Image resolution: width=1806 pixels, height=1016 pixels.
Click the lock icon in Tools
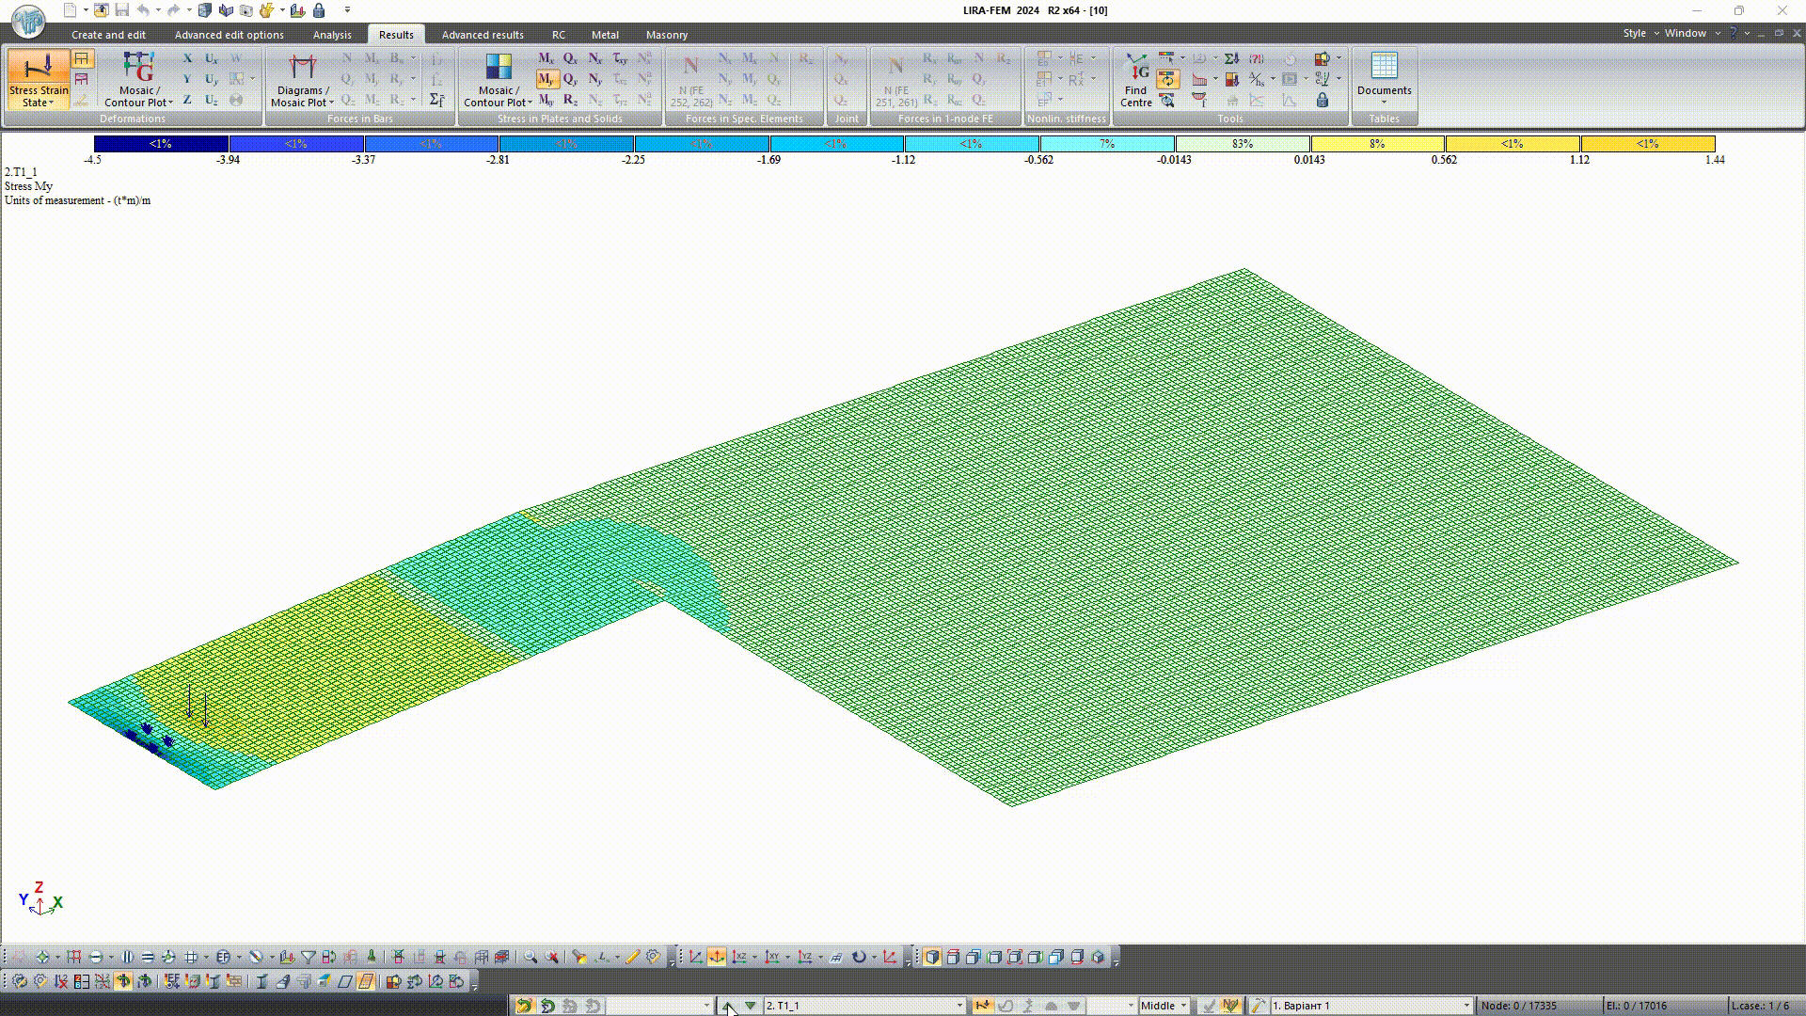(1323, 100)
